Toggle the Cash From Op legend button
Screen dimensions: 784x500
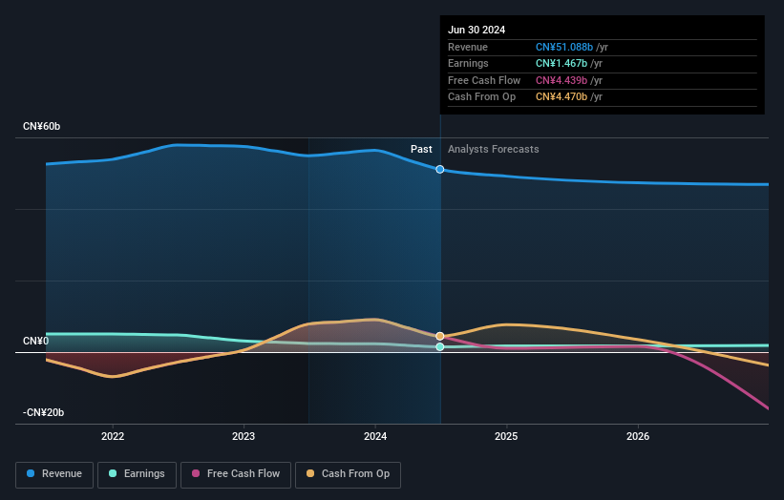(348, 474)
